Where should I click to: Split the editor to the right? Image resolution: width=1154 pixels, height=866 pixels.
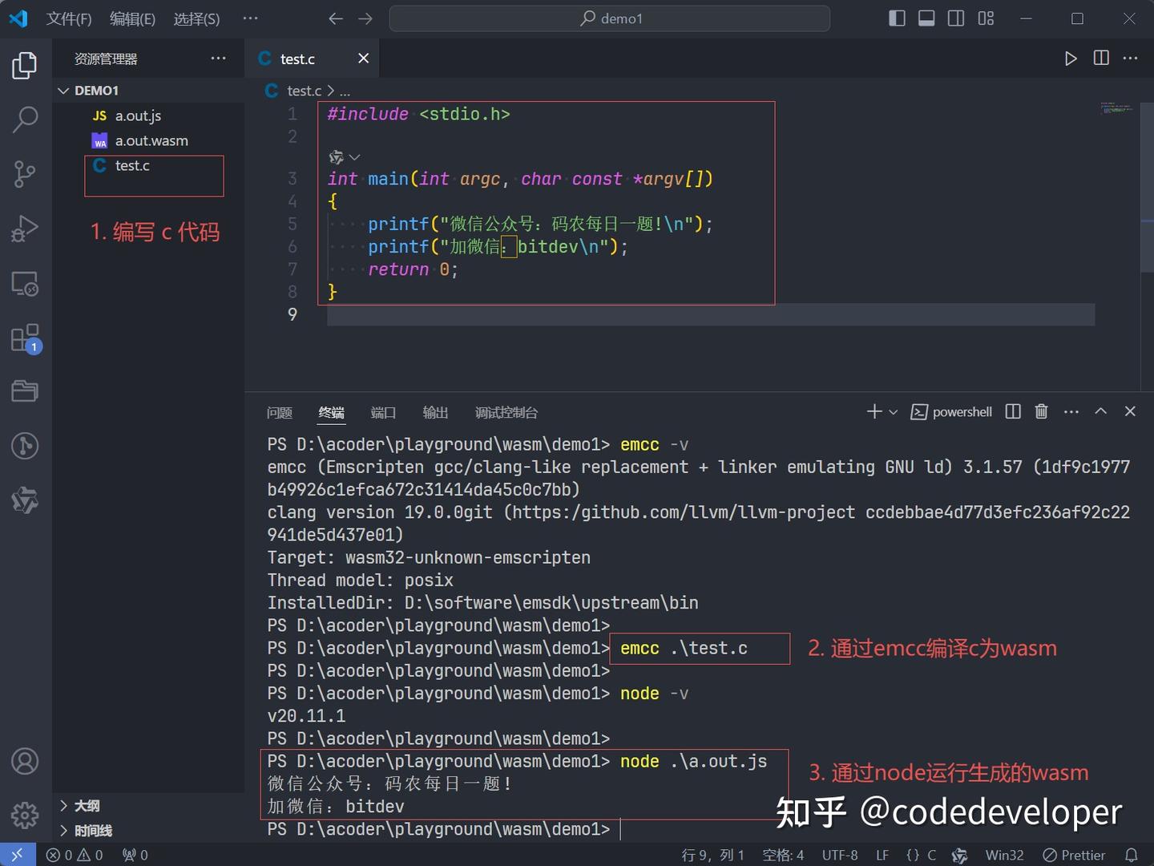[1101, 59]
